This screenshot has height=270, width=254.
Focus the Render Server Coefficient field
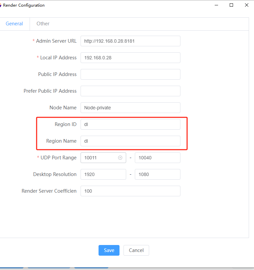pos(130,191)
